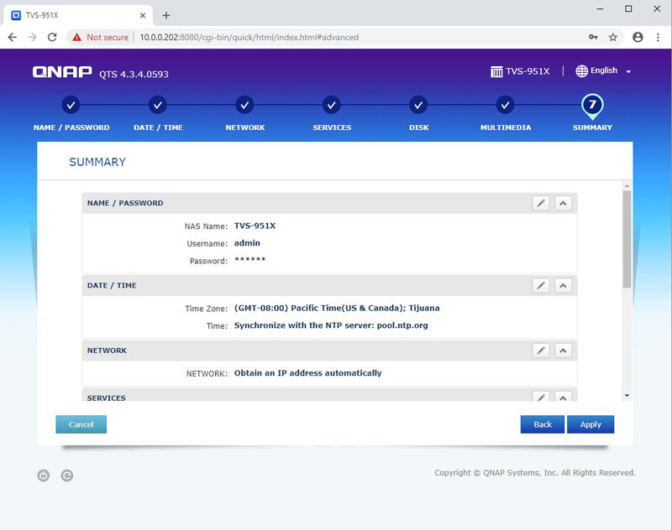Go to SERVICES wizard step
Screen dimensions: 672x530
click(332, 105)
